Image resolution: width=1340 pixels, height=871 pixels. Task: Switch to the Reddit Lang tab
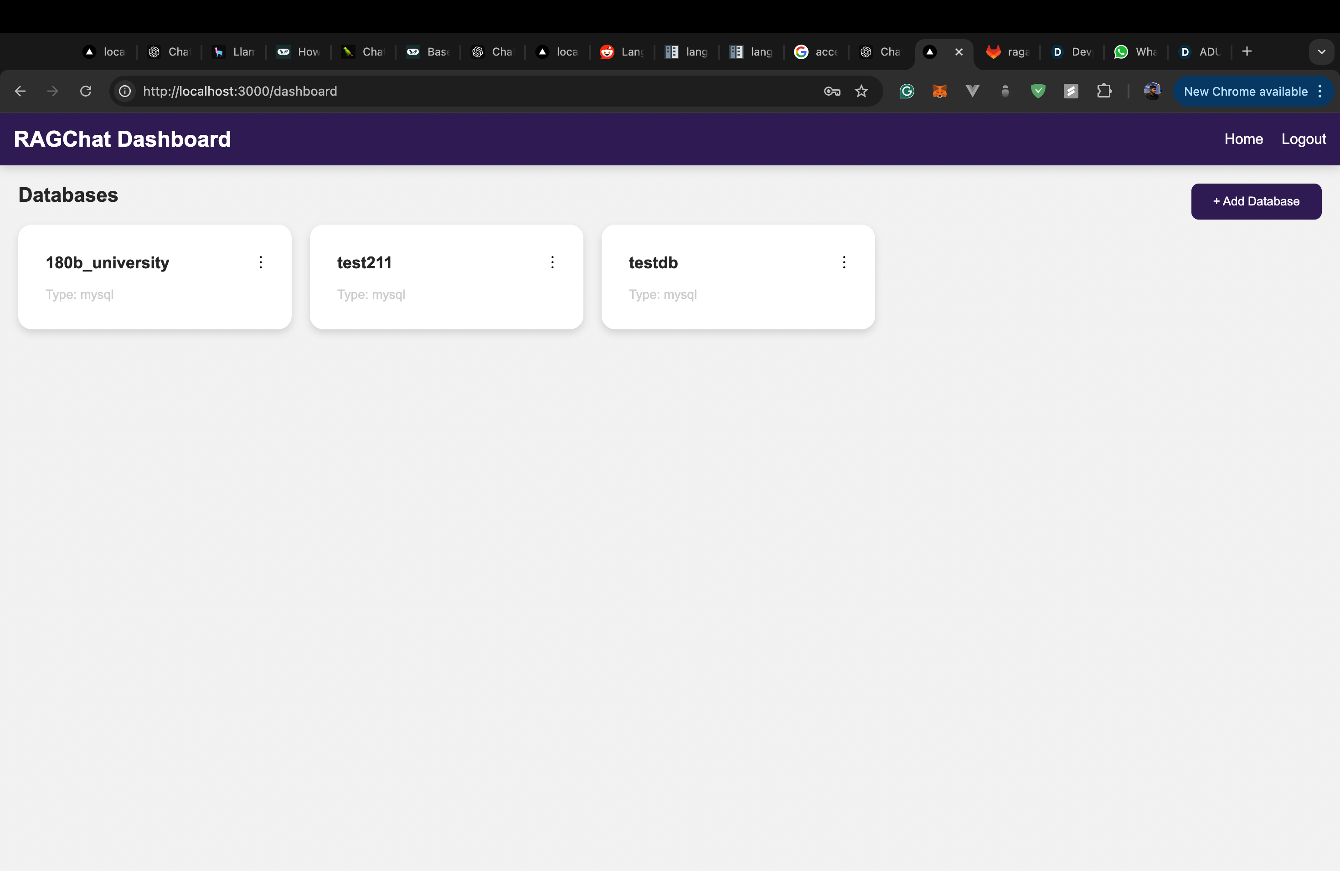pos(622,52)
